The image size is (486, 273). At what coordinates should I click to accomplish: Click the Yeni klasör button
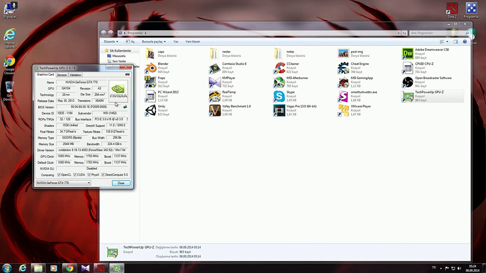tap(193, 41)
